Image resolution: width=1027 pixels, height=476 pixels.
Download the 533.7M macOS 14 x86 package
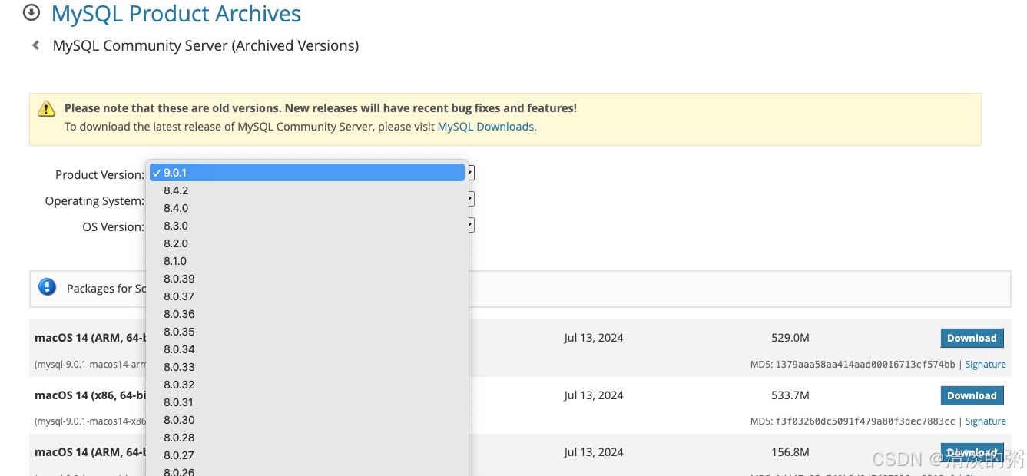[x=972, y=395]
